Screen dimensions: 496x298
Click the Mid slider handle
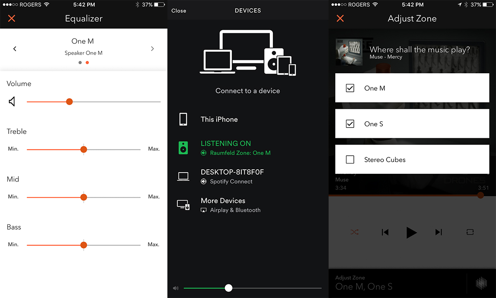point(83,197)
